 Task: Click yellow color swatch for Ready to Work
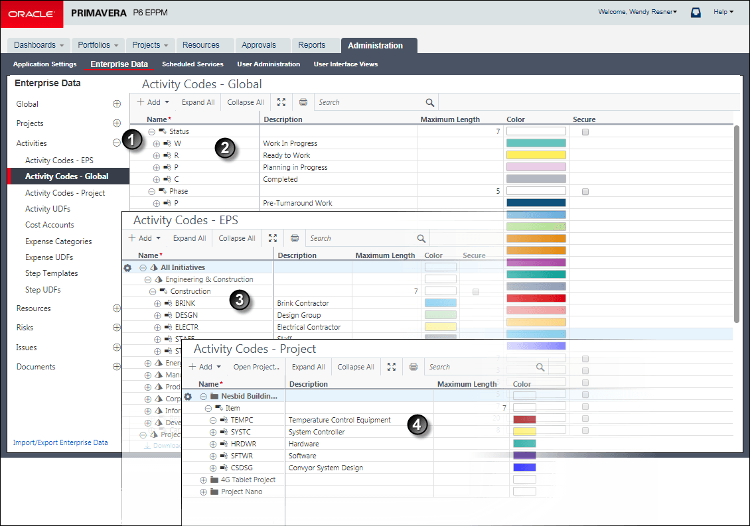536,155
